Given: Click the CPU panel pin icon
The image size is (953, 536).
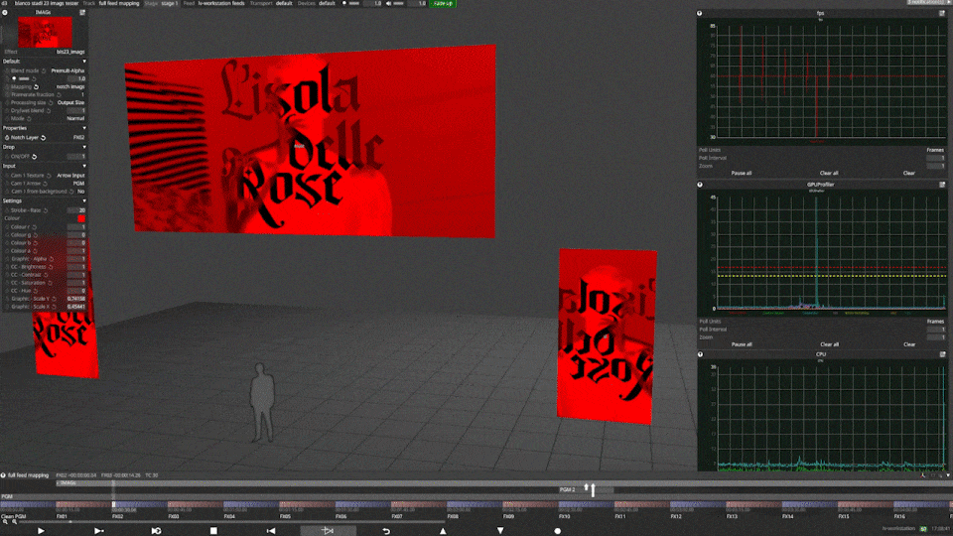Looking at the screenshot, I should point(942,354).
